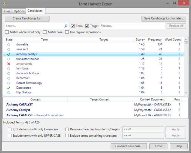Check Exclude terms containing characters
This screenshot has height=153, width=191.
67,135
